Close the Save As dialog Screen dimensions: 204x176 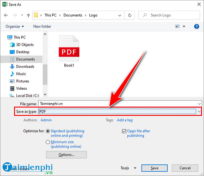tap(199, 4)
